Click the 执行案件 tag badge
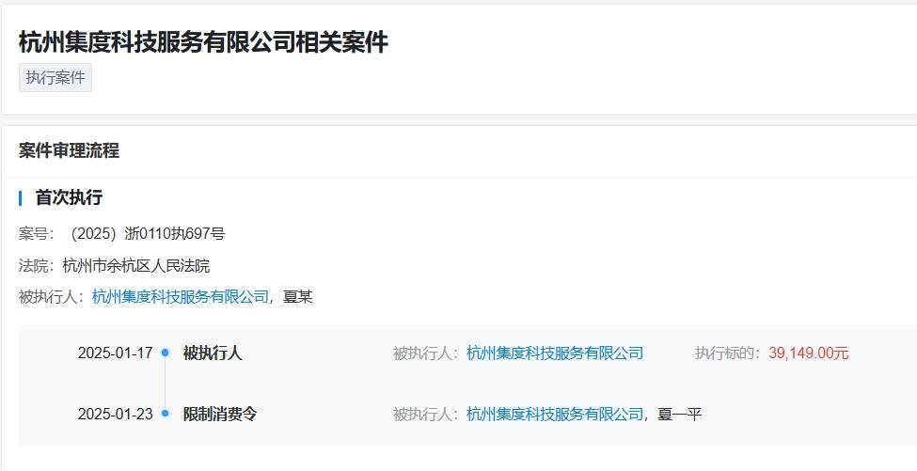Screen dimensions: 917x471 tap(55, 78)
